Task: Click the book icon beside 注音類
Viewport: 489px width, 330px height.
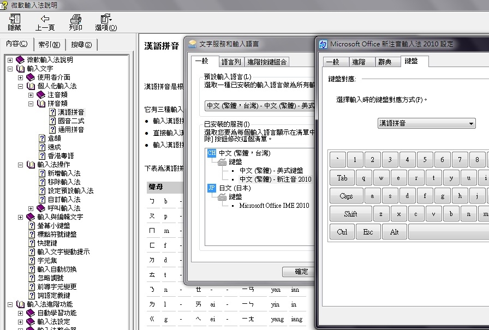Action: [41, 95]
